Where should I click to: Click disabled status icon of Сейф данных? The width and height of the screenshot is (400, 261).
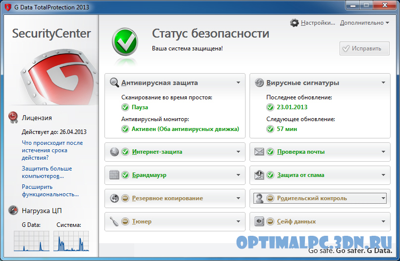[270, 221]
